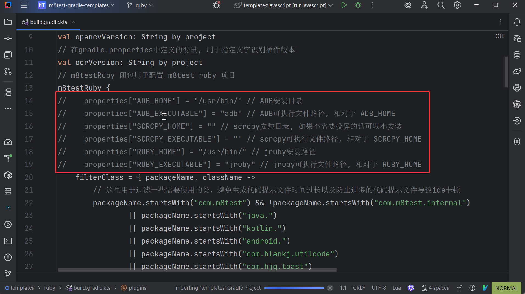Click the UTF-8 encoding in status bar
525x294 pixels.
(x=379, y=288)
